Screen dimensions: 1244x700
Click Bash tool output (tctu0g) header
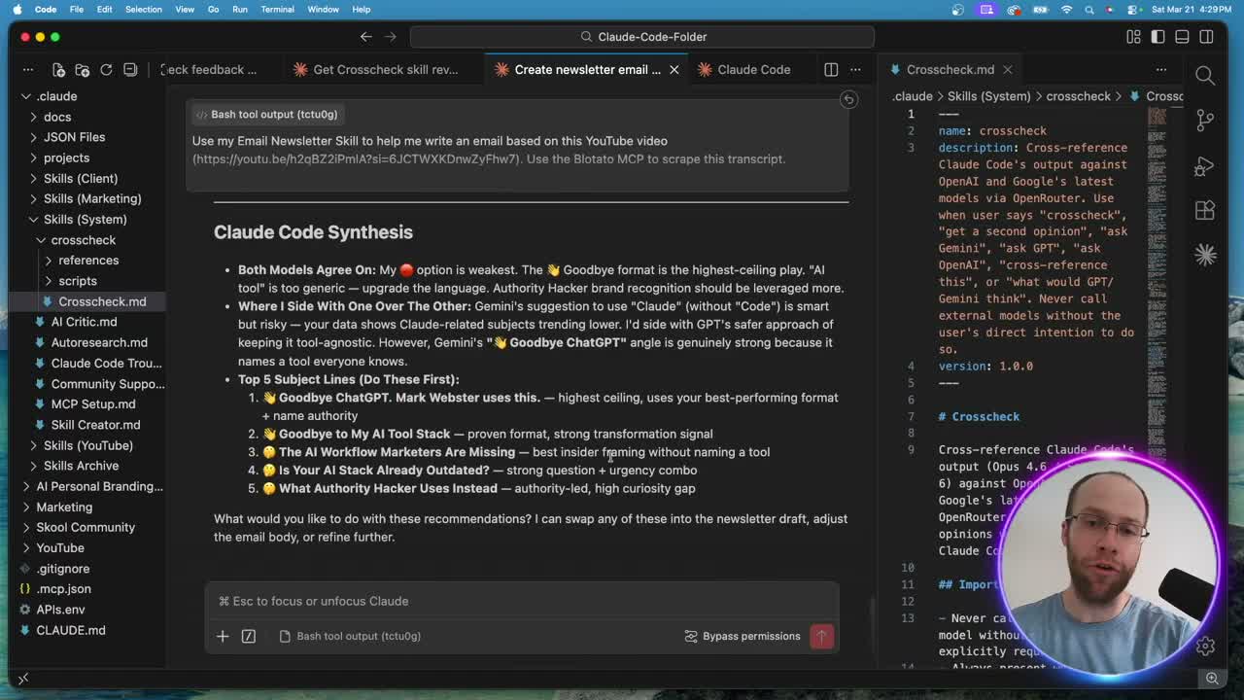click(x=266, y=114)
